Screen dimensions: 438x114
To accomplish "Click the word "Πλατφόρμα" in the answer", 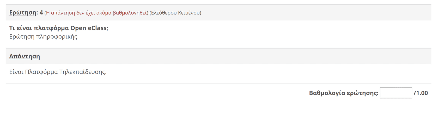I will click(41, 72).
